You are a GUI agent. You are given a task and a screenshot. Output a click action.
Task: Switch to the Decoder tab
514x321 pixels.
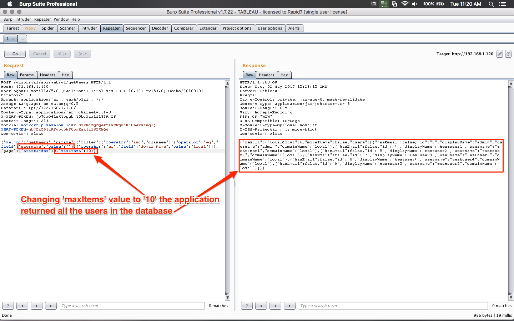coord(160,28)
